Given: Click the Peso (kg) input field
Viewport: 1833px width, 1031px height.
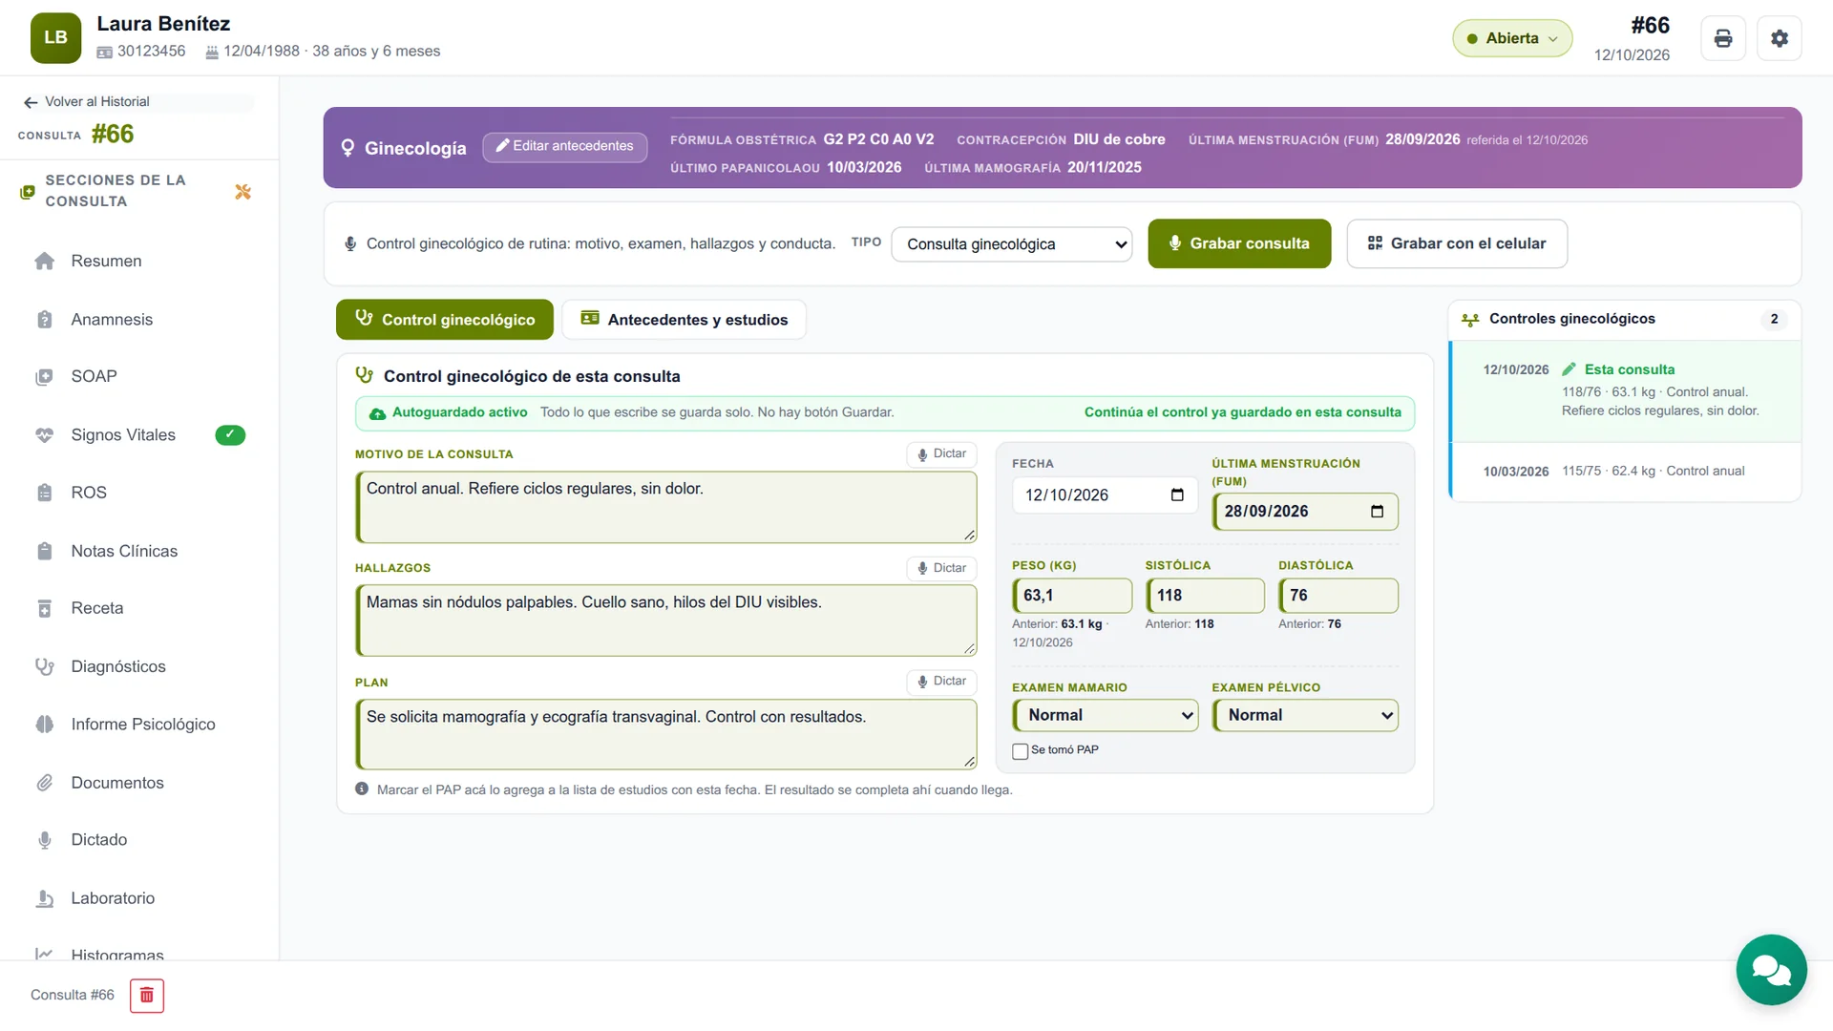Looking at the screenshot, I should [1072, 596].
